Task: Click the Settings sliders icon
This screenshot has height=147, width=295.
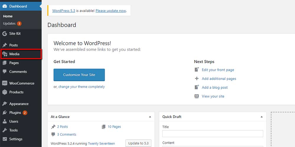Action: pyautogui.click(x=5, y=139)
